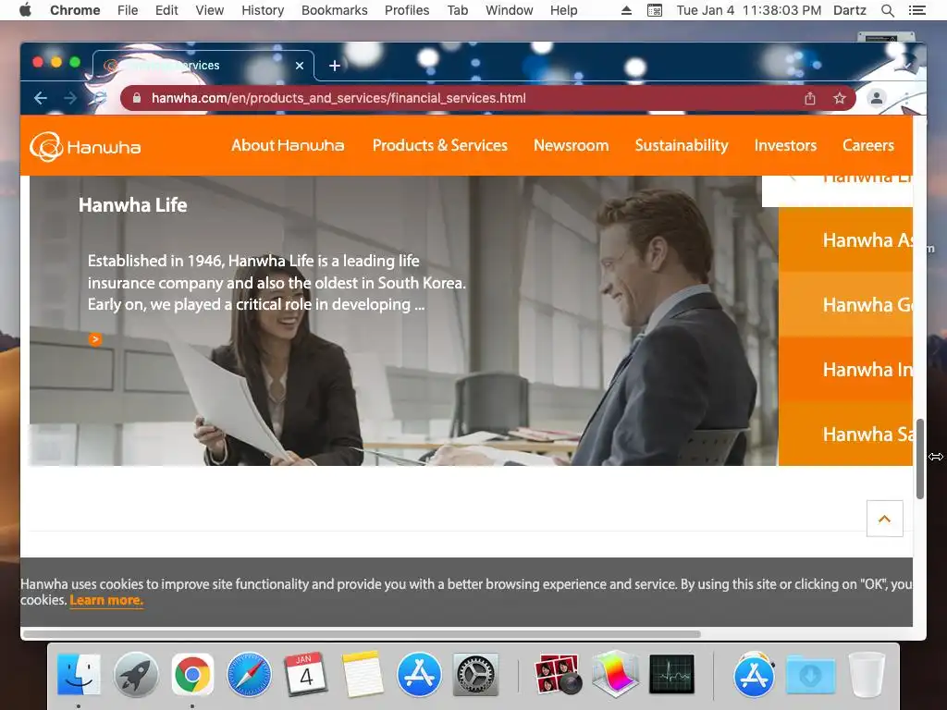Jump to page top with the up-chevron button
947x710 pixels.
pyautogui.click(x=884, y=518)
